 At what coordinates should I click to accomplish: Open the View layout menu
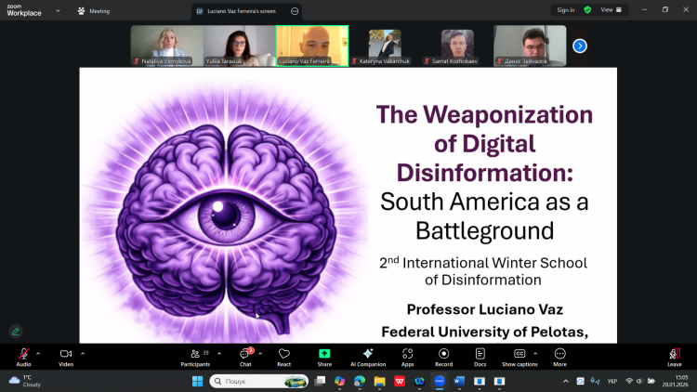click(610, 10)
